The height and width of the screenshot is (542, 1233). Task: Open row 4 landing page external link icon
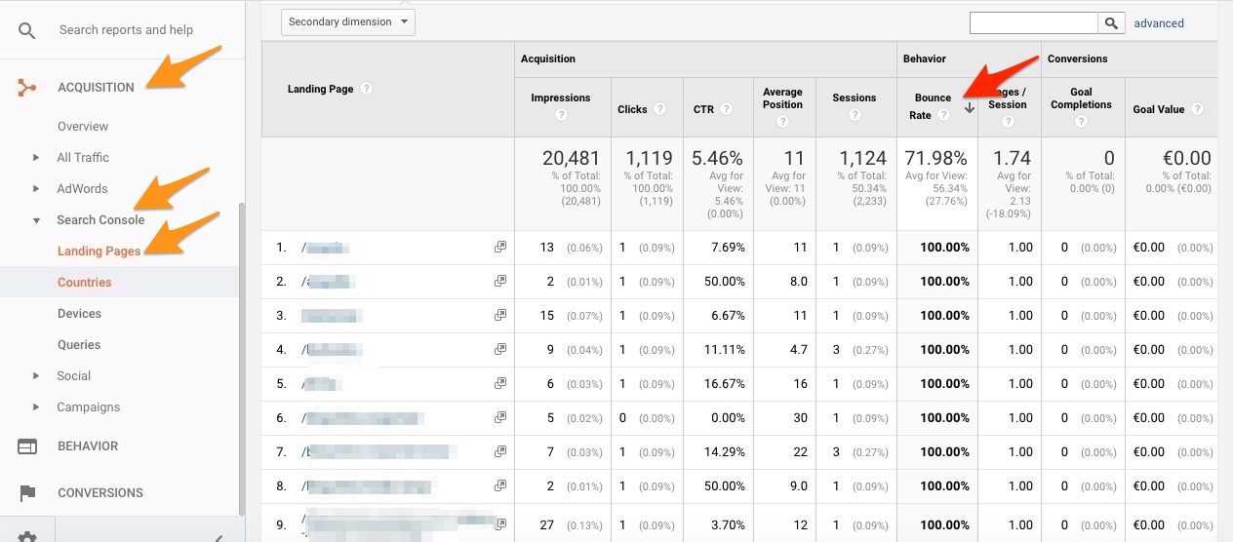click(500, 349)
